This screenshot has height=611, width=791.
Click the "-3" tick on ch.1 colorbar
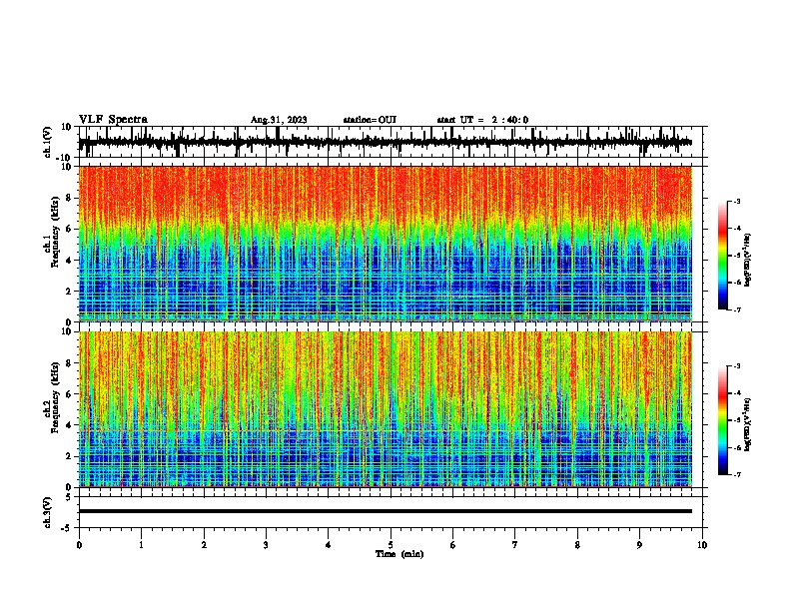736,201
